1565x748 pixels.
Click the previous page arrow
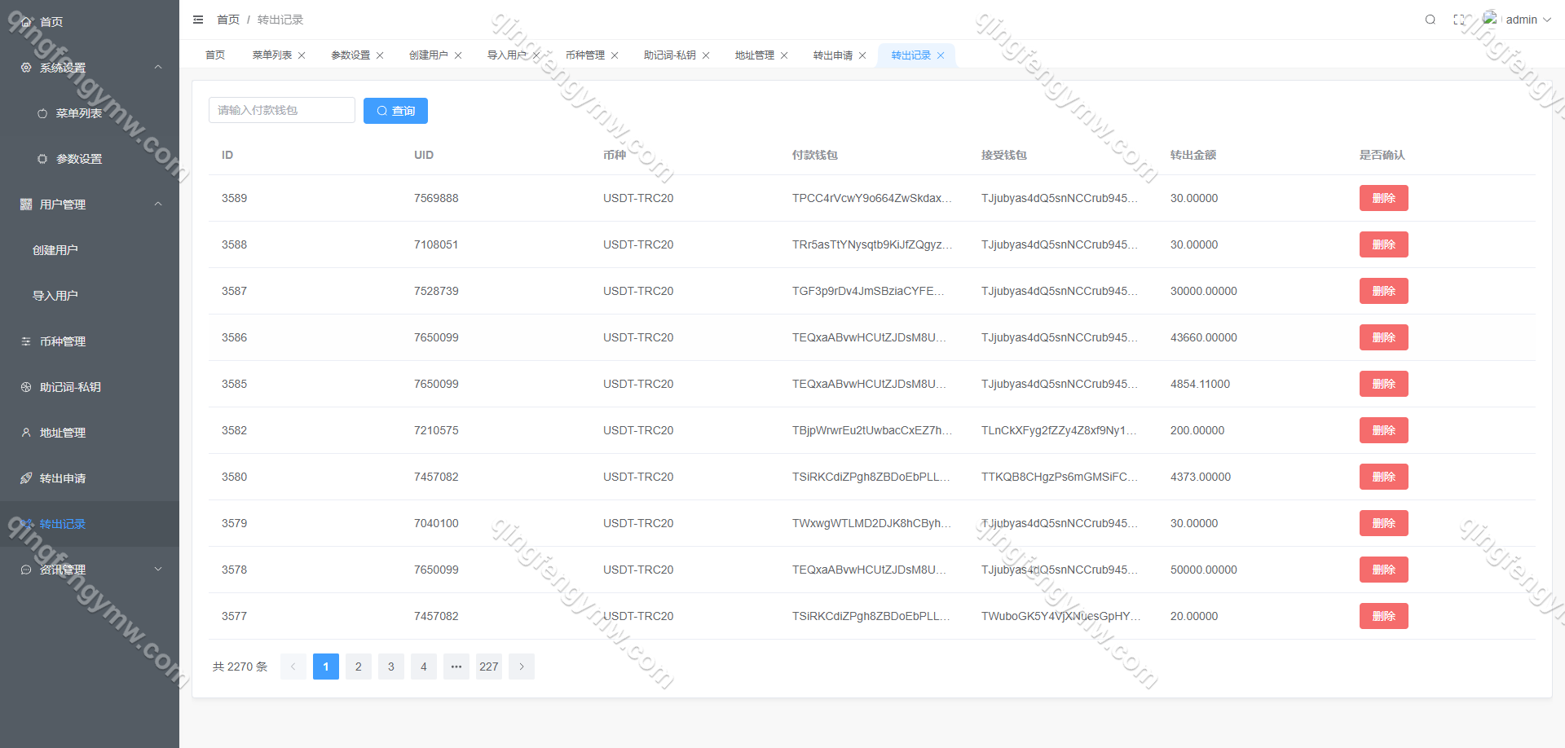pyautogui.click(x=293, y=667)
